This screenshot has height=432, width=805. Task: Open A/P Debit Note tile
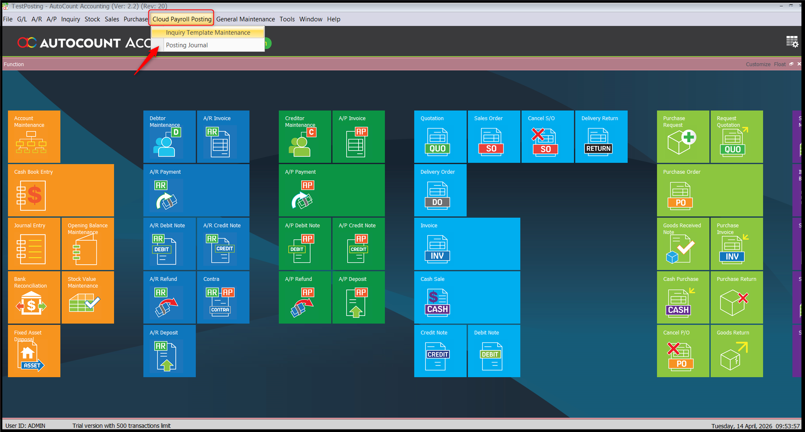tap(305, 244)
